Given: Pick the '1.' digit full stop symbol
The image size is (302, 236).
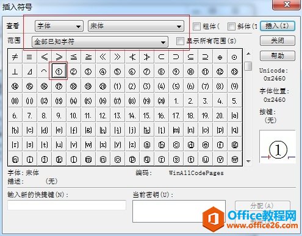Looking at the screenshot, I should click(x=176, y=101).
